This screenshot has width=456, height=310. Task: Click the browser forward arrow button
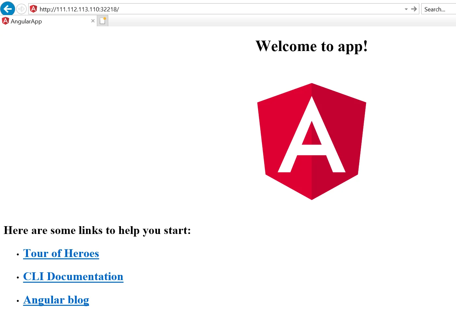pyautogui.click(x=21, y=9)
